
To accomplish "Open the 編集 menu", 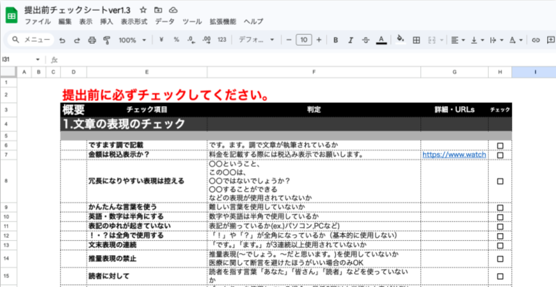I will click(x=65, y=22).
